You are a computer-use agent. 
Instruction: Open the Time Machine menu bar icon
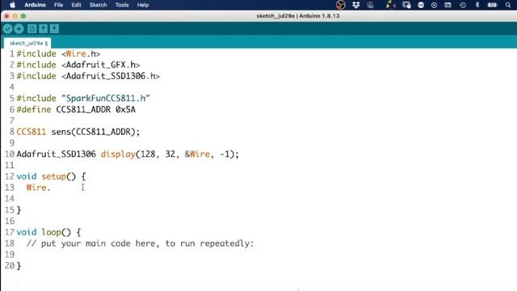point(463,5)
